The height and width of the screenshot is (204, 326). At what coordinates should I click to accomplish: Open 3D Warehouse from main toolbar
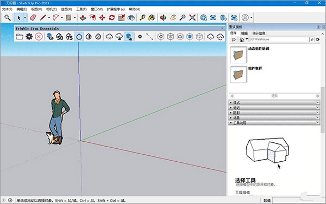[x=204, y=18]
